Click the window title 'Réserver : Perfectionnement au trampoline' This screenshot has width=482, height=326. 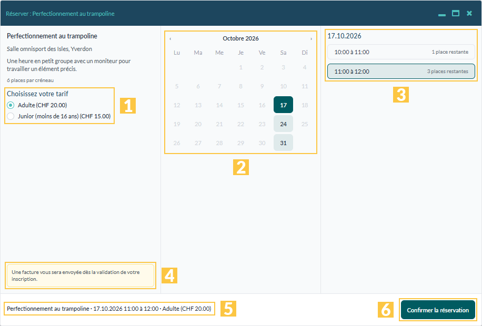point(60,14)
